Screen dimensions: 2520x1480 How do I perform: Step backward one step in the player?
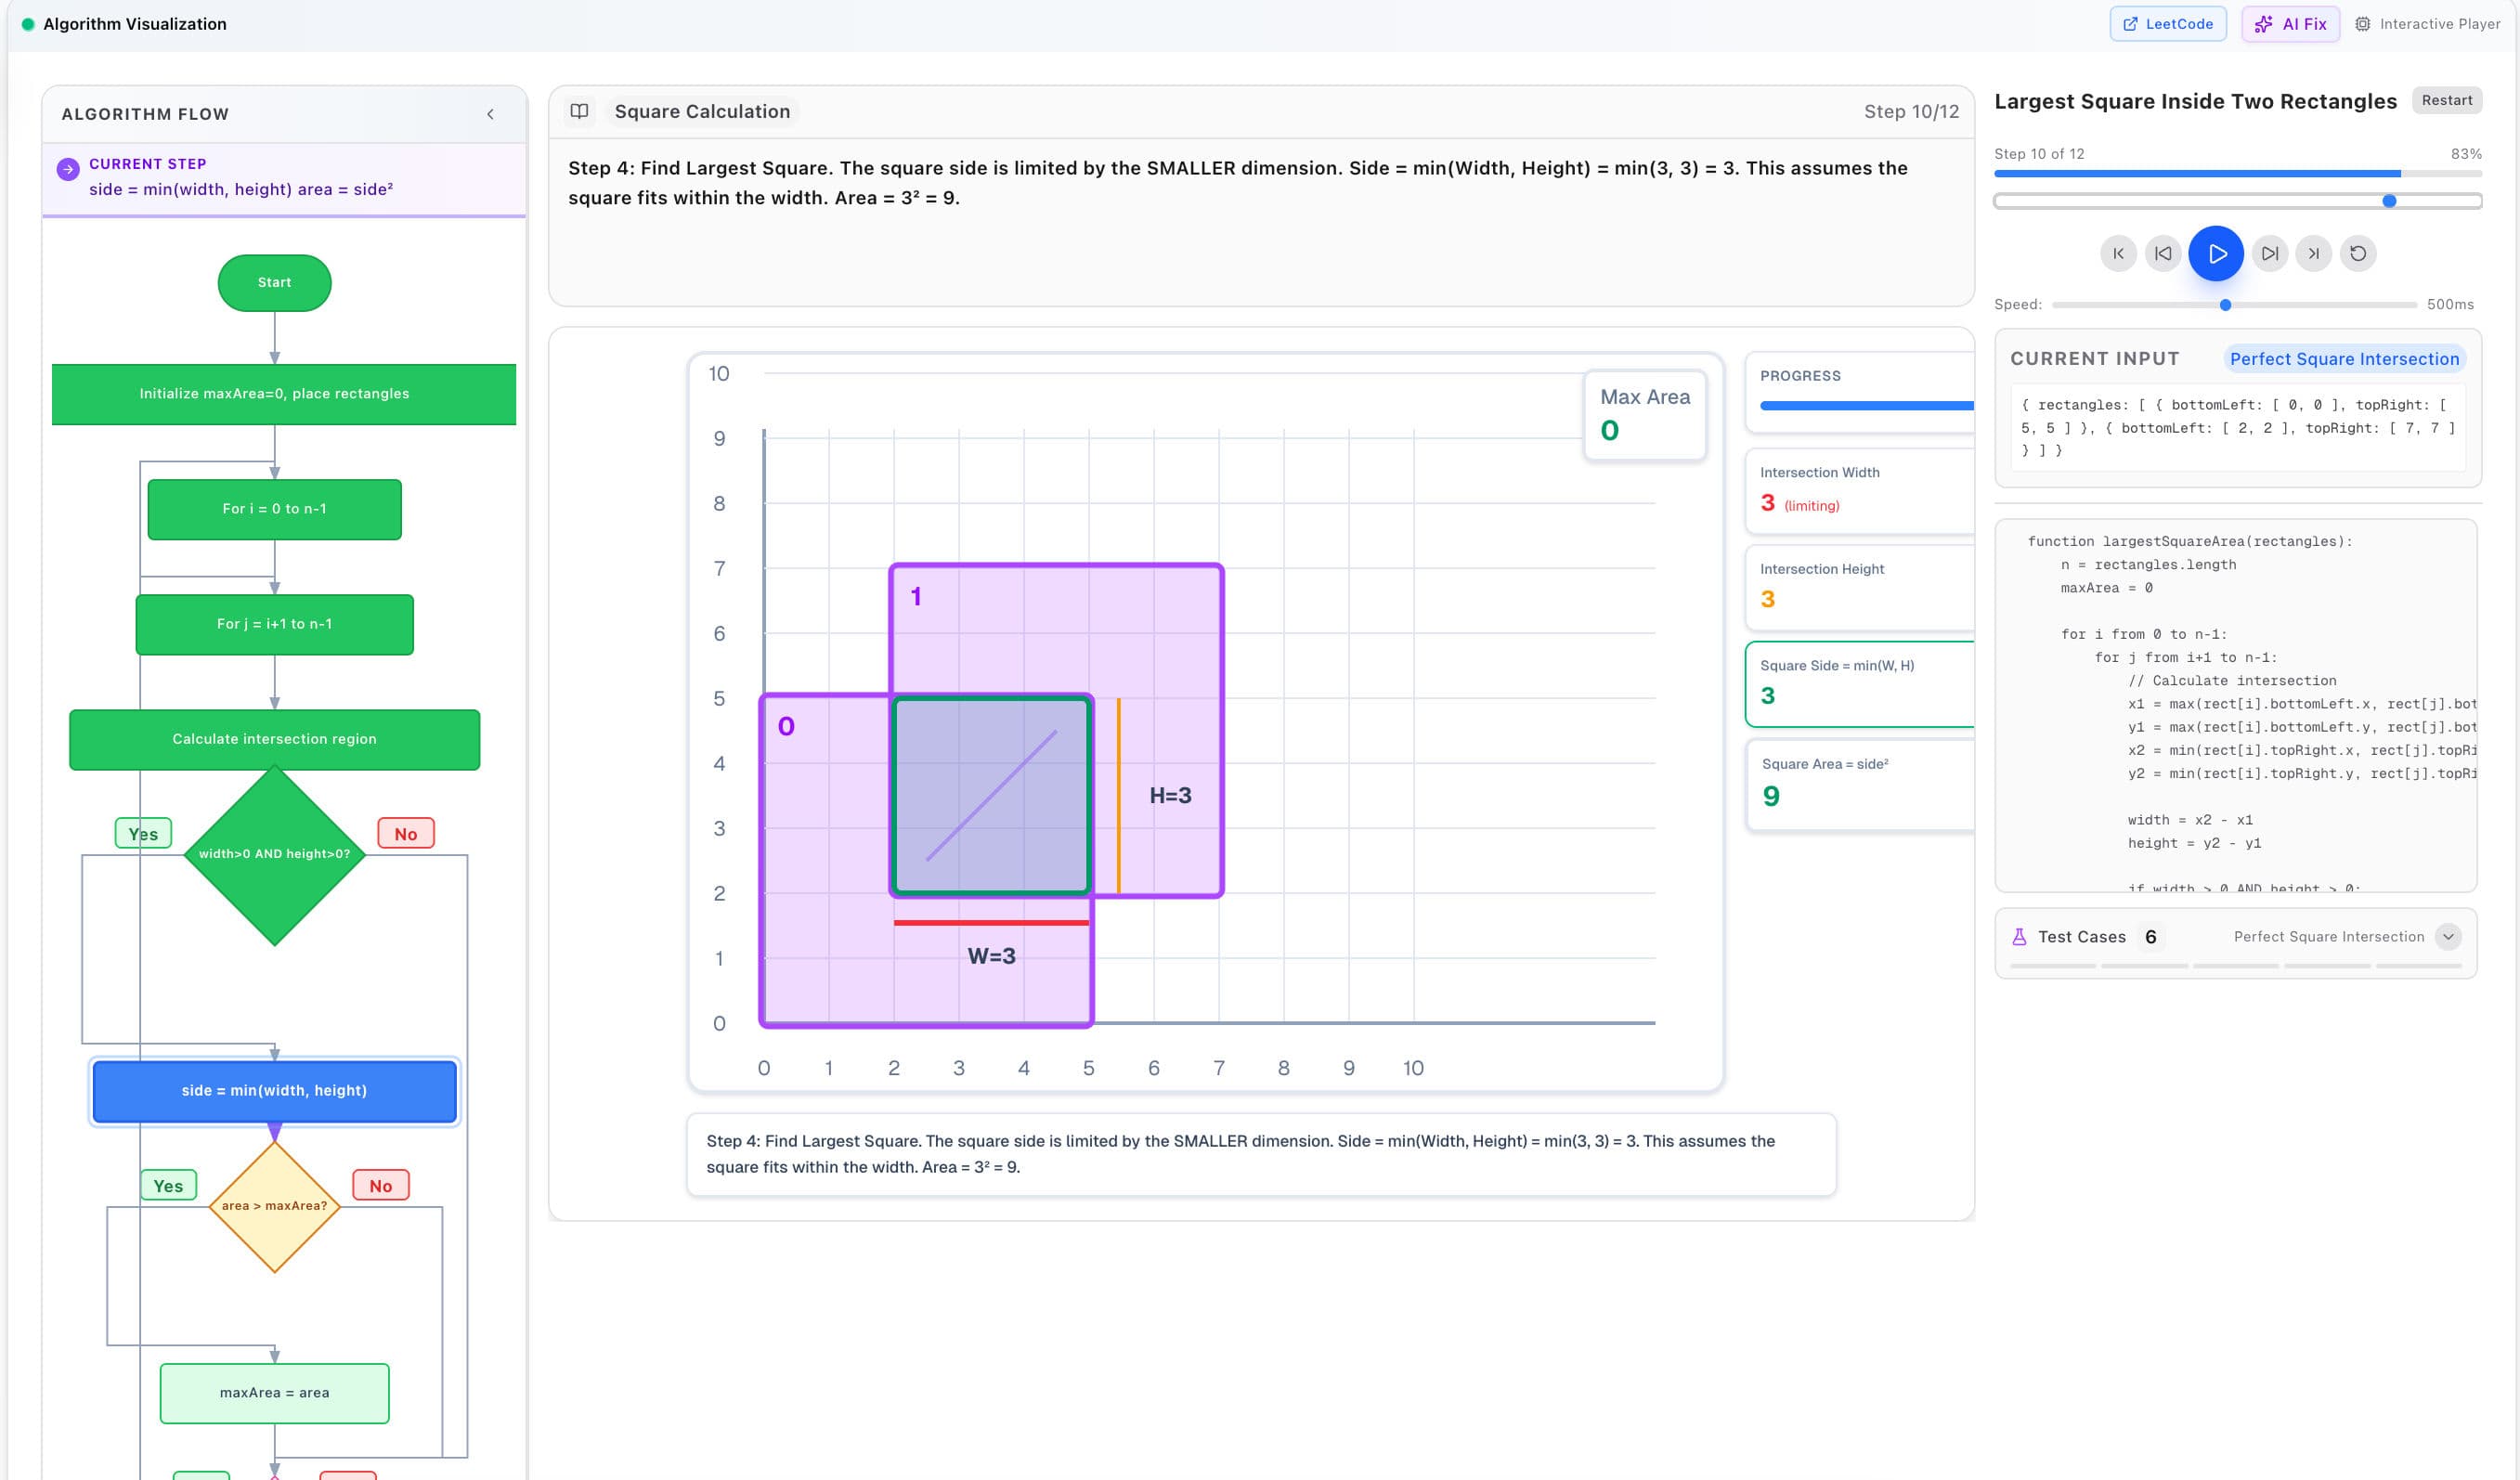(x=2165, y=253)
